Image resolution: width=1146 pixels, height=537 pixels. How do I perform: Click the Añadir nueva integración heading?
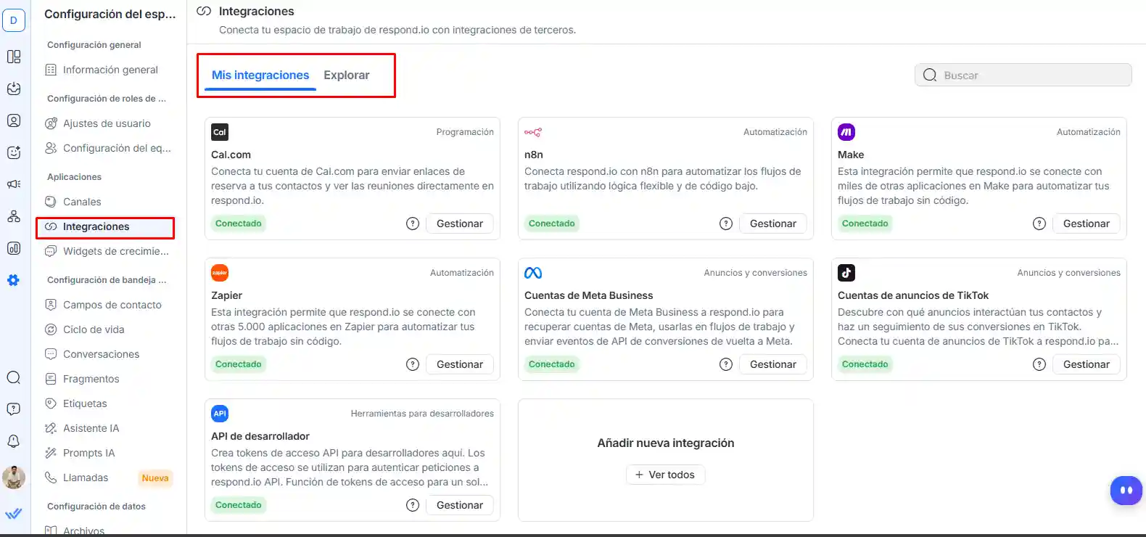[x=666, y=443]
